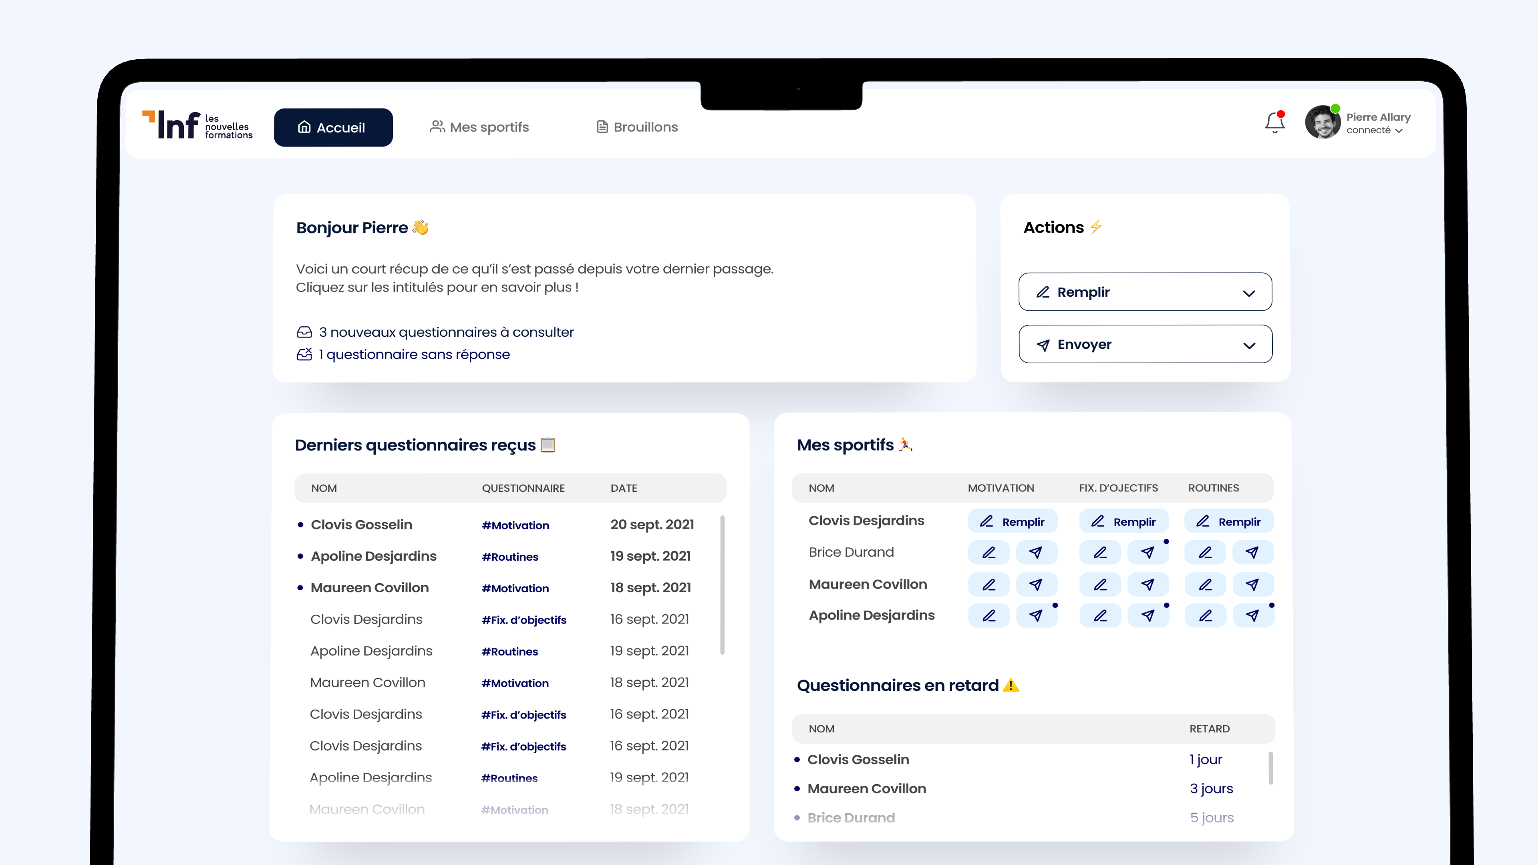Click the ROUTINES column header
1538x865 pixels.
pyautogui.click(x=1213, y=488)
